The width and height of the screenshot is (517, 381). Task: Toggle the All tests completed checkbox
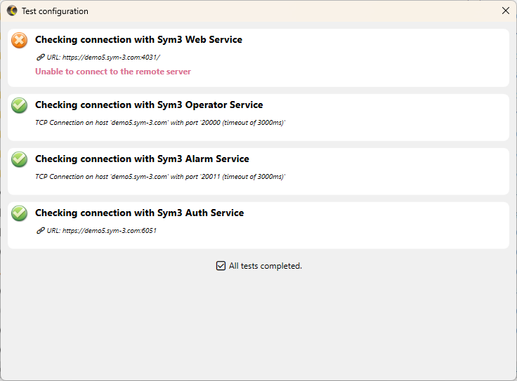click(x=221, y=266)
